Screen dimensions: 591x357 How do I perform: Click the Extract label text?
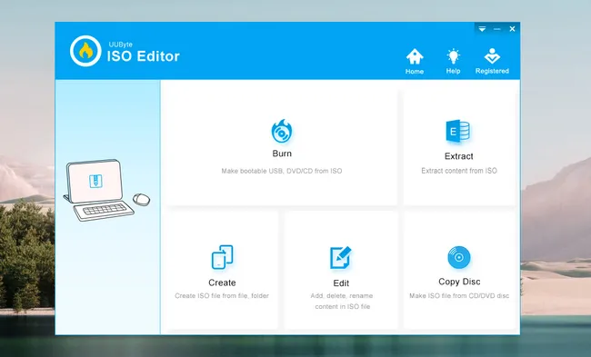[x=458, y=156]
